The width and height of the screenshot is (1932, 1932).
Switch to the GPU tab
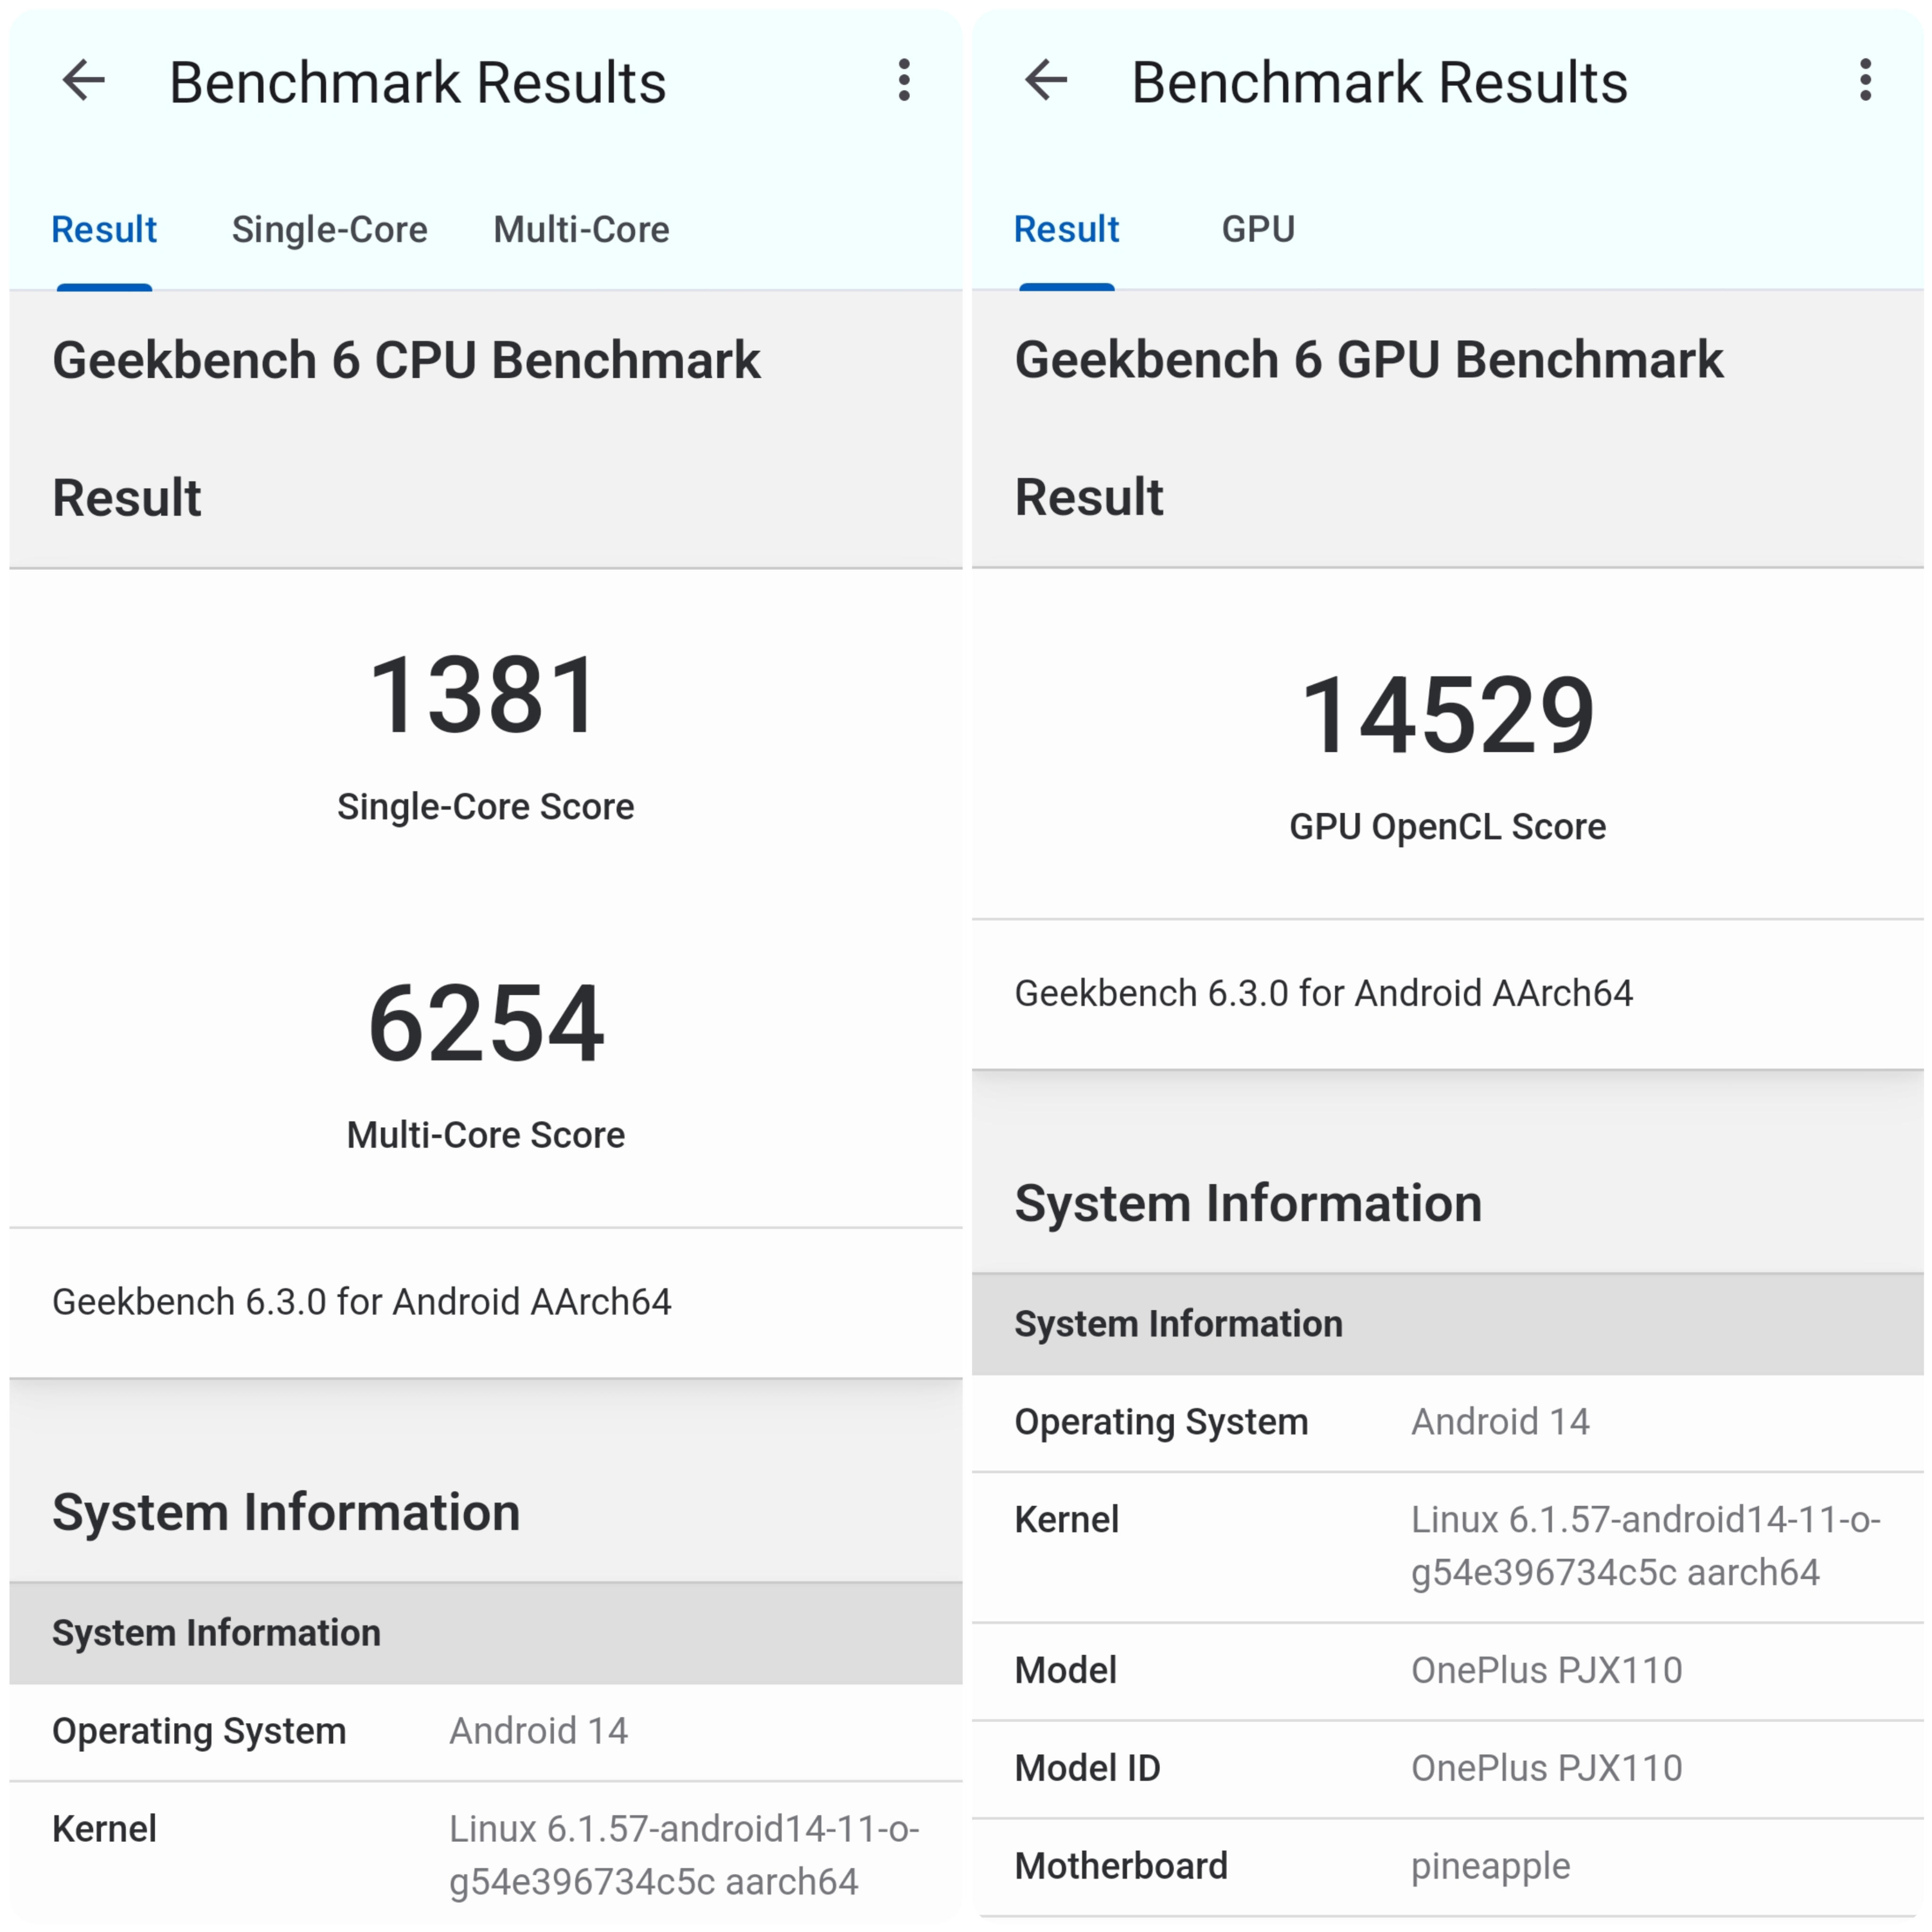click(x=1258, y=230)
